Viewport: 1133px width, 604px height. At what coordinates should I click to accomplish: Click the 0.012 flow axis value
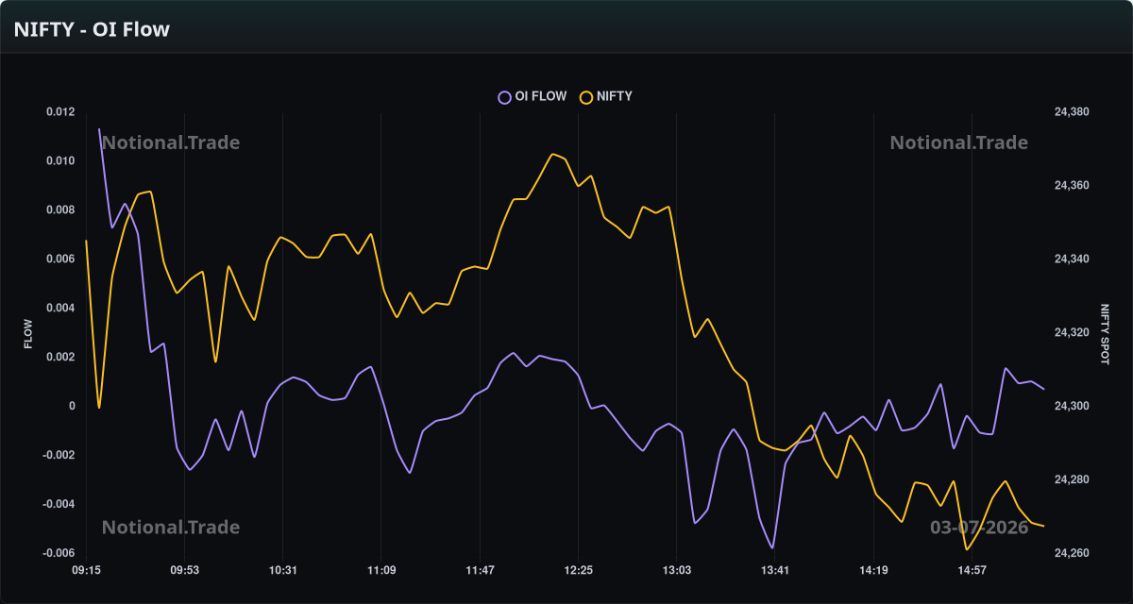tap(60, 111)
